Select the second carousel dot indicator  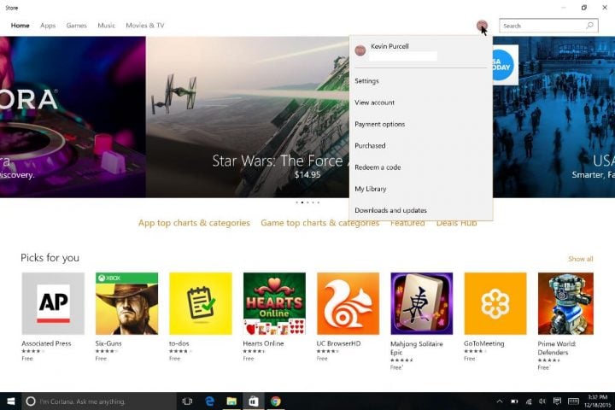point(302,202)
